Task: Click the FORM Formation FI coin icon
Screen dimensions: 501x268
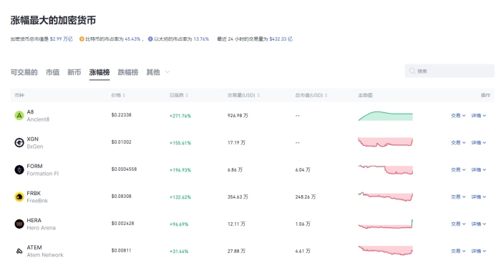Action: pyautogui.click(x=19, y=170)
